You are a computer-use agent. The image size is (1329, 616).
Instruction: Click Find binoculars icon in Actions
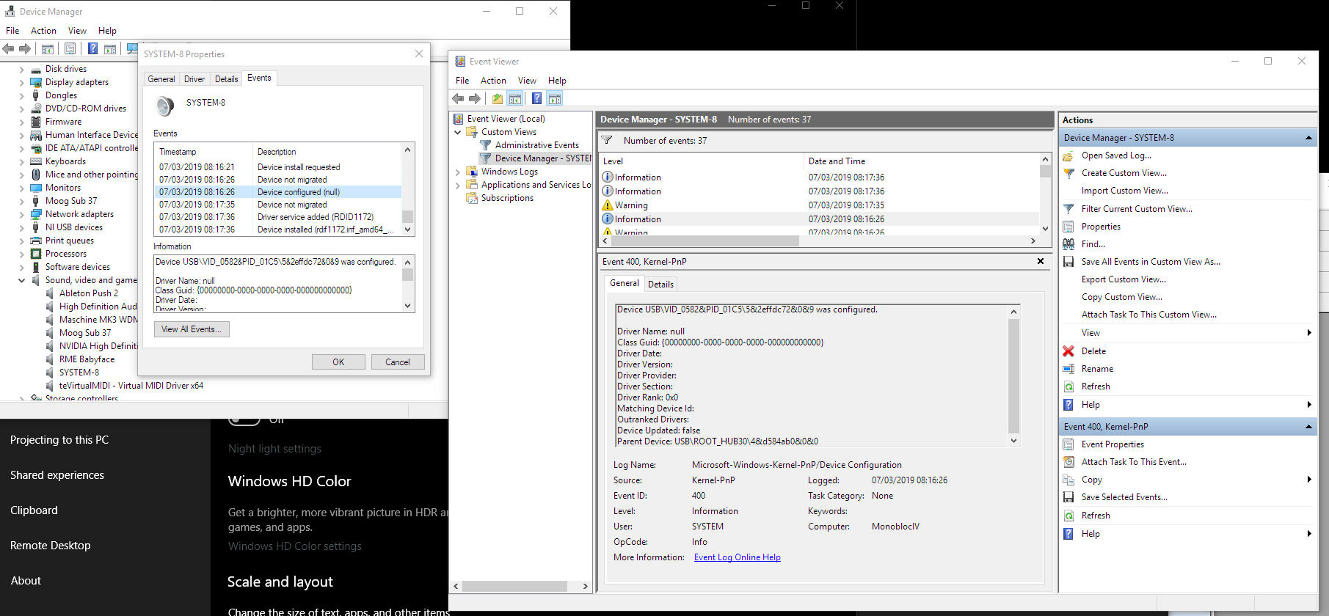coord(1068,244)
